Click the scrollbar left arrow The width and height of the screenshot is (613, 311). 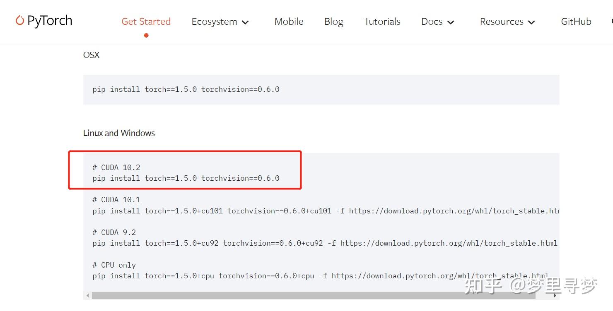point(87,296)
